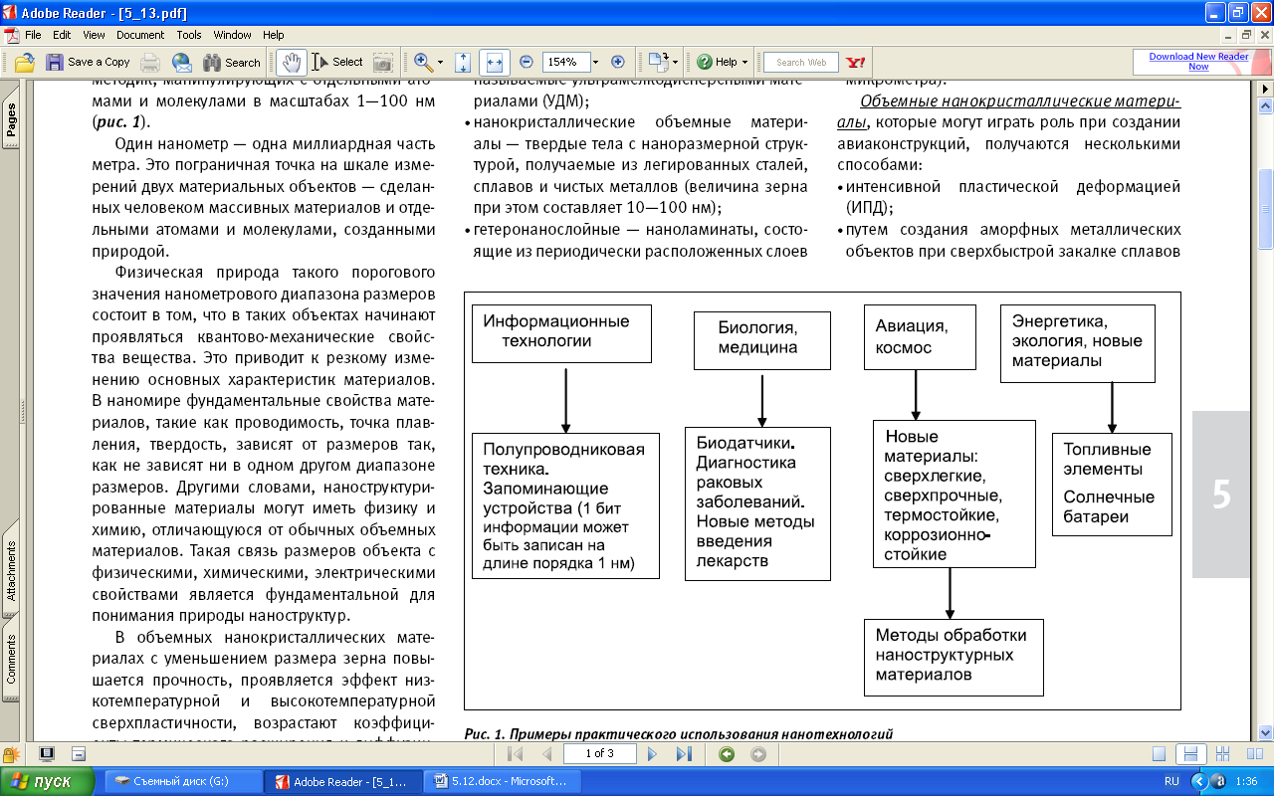Click the Yahoo search icon
1274x796 pixels.
(854, 62)
